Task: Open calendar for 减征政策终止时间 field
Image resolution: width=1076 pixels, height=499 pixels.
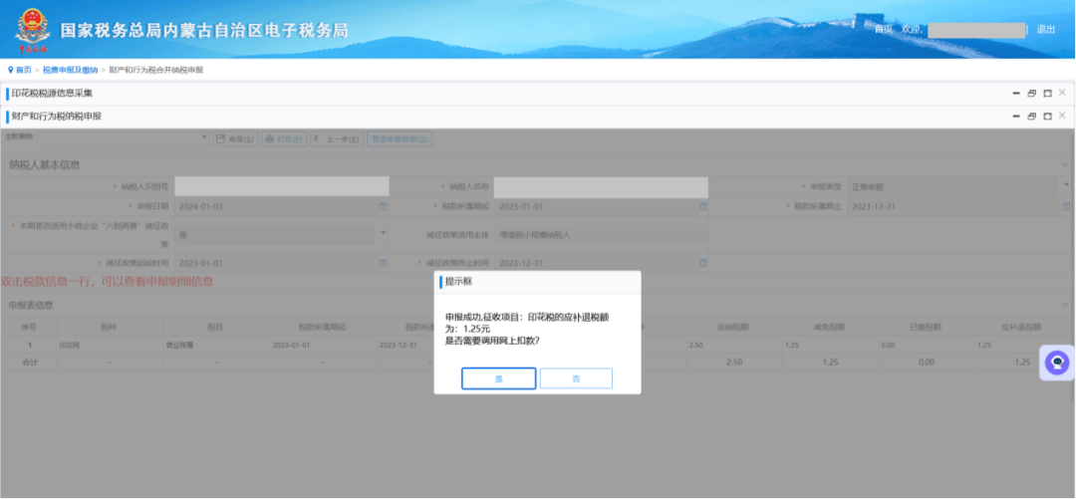Action: point(702,263)
